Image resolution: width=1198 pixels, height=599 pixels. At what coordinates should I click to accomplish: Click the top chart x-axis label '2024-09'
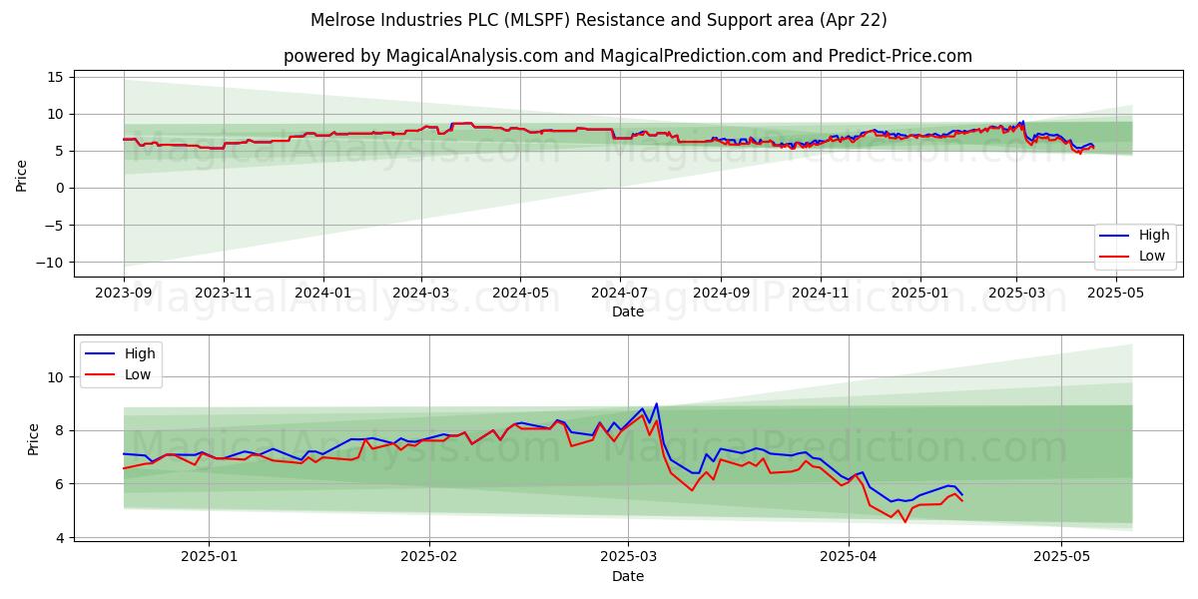(720, 295)
